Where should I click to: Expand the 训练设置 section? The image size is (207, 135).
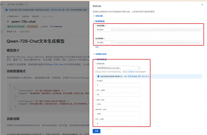(98, 16)
